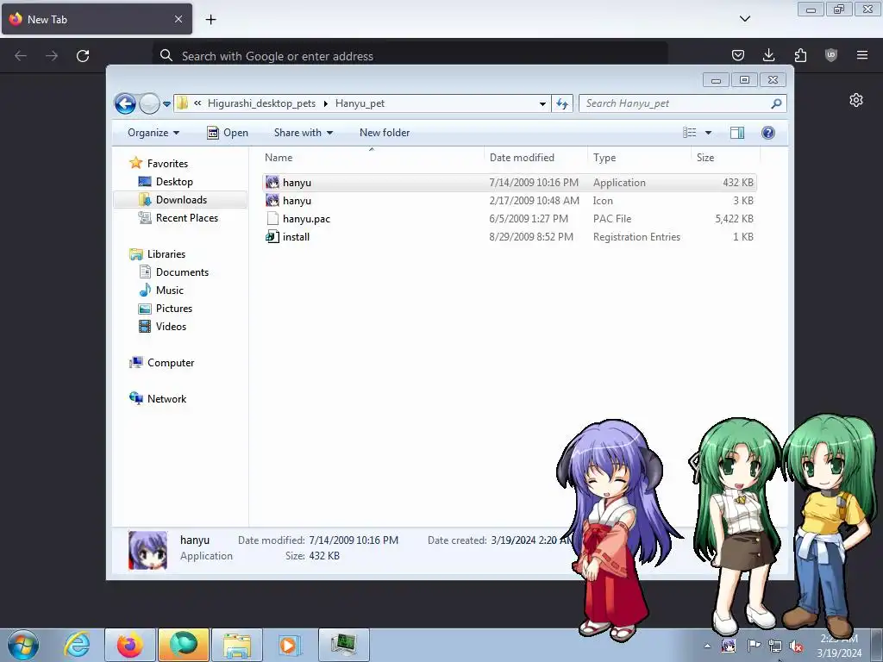Screen dimensions: 883x662
Task: Click Higurashi_desktop_pets in the address path
Action: pyautogui.click(x=261, y=103)
